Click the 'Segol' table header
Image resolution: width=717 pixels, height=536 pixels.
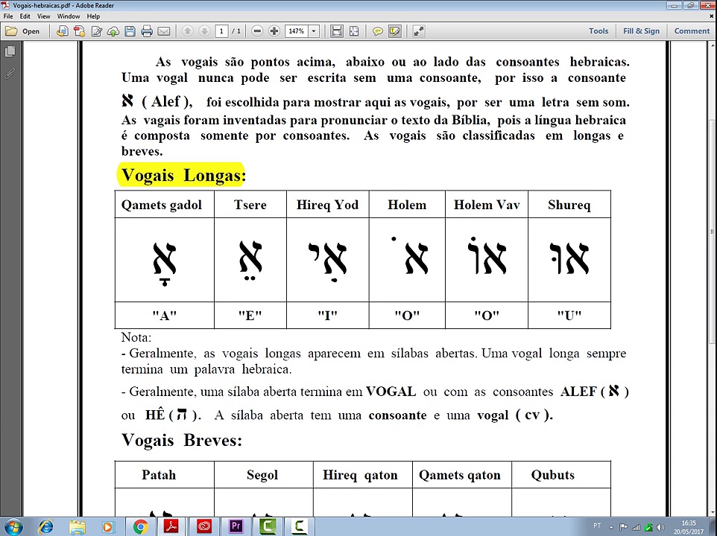(262, 475)
